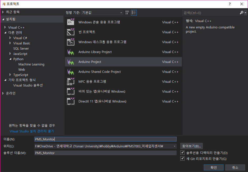Select the 빈 프로젝트 template name

[x=87, y=32]
